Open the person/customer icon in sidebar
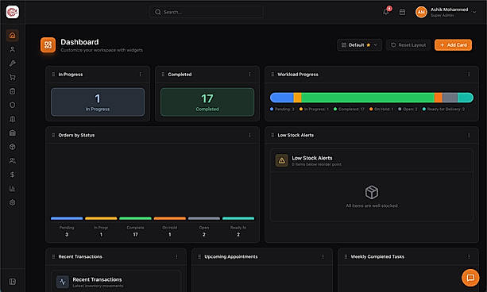The height and width of the screenshot is (292, 487). pyautogui.click(x=13, y=49)
